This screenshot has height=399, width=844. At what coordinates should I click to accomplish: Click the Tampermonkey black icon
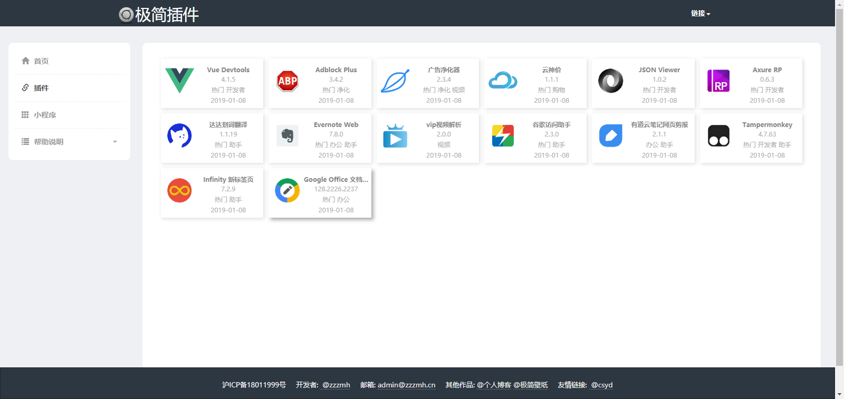click(718, 135)
